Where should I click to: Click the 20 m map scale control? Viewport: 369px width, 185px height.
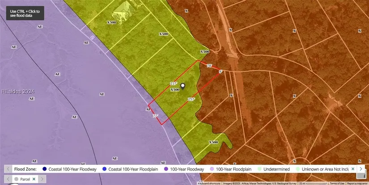[x=314, y=183]
